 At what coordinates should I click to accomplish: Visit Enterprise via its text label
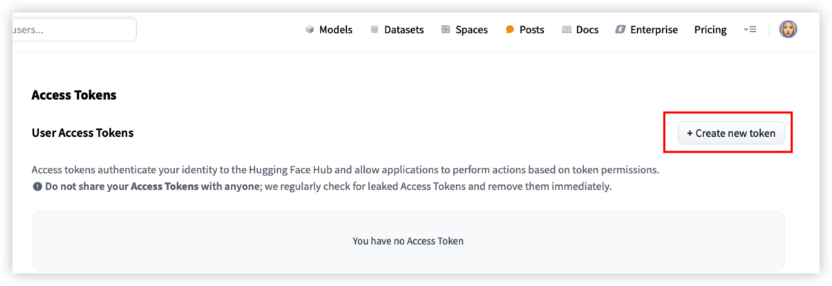click(x=654, y=30)
